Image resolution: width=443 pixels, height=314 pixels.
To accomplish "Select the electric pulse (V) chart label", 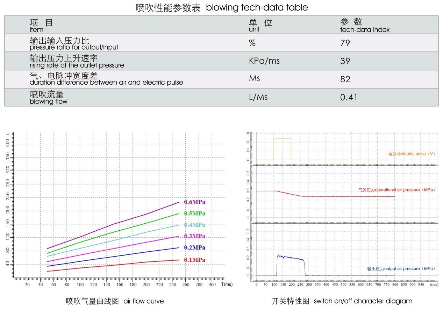I will click(x=411, y=154).
